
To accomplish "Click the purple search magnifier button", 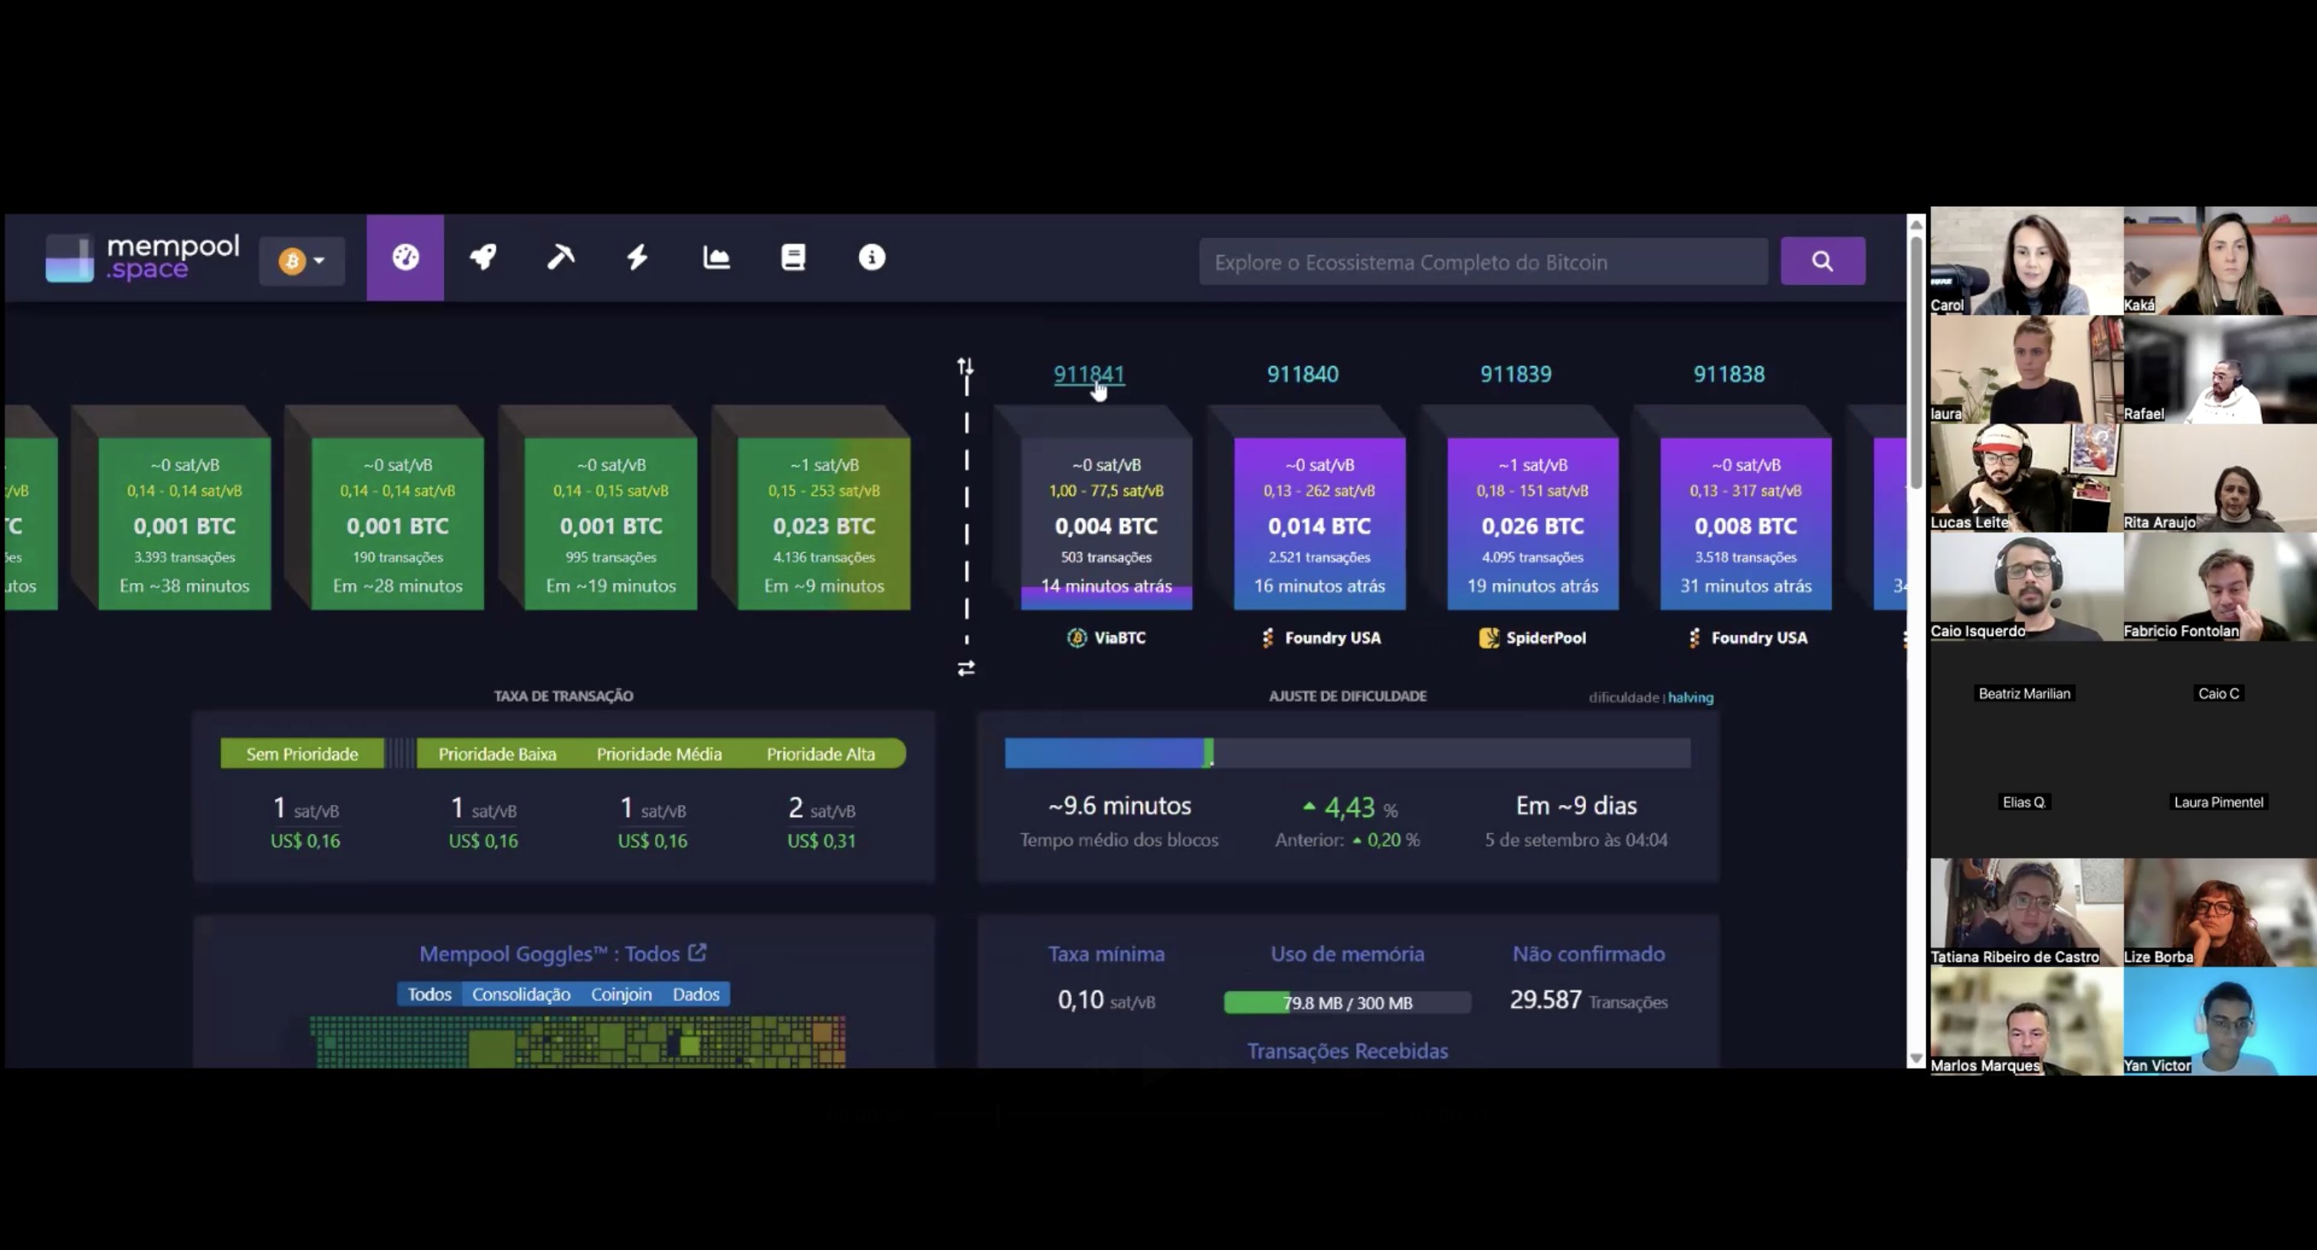I will click(x=1822, y=260).
